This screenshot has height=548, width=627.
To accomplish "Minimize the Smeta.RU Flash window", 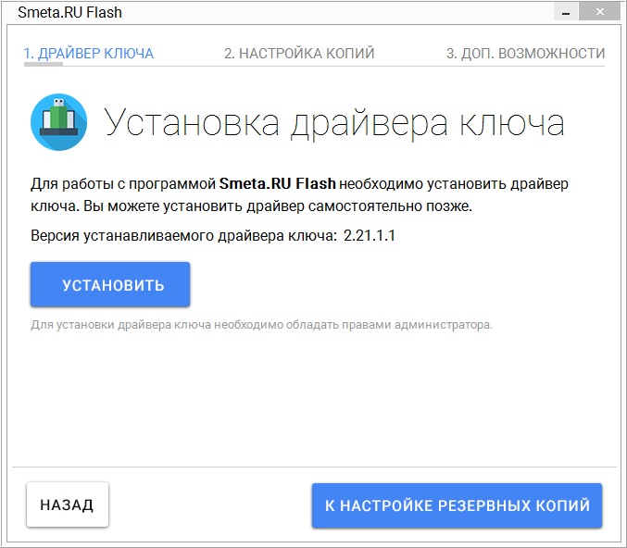I will (x=566, y=12).
